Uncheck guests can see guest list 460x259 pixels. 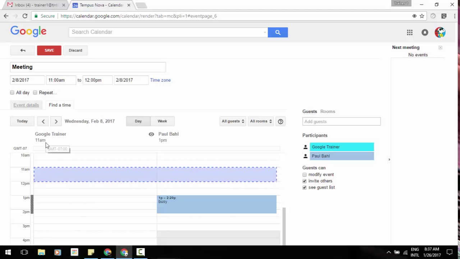click(304, 187)
